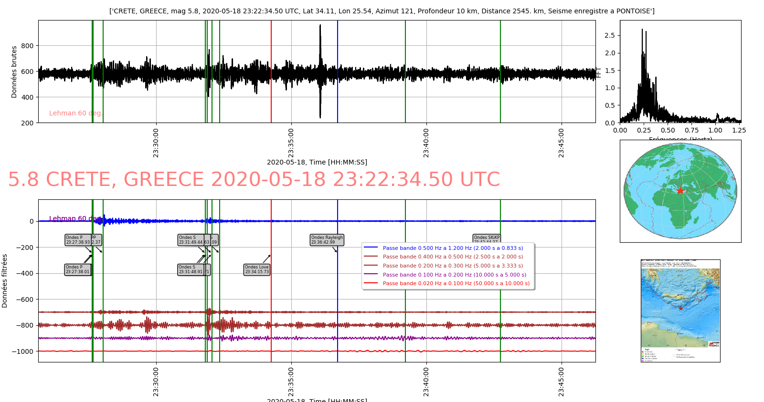Select the Ondes S 23:31:49.44 label

coord(191,240)
